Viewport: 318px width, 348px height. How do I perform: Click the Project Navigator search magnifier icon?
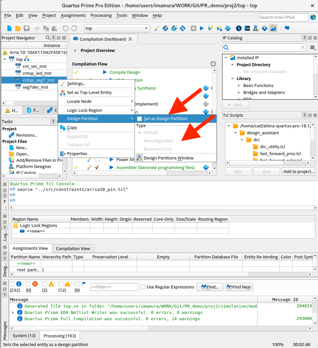tap(48, 38)
